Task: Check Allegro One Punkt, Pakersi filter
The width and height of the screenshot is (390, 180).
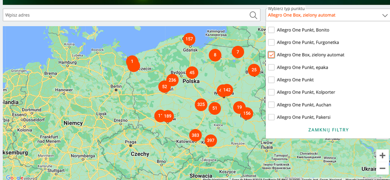Action: 271,117
